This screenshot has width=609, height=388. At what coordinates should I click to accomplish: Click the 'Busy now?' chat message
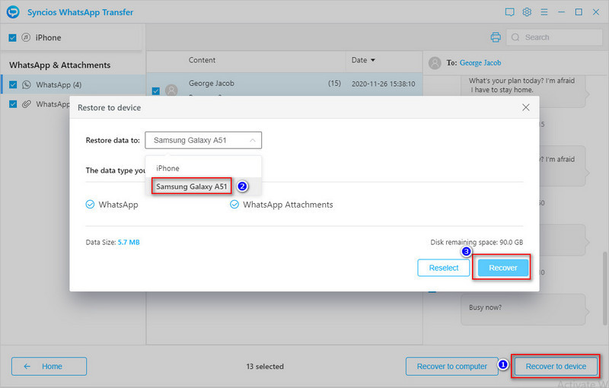coord(485,307)
